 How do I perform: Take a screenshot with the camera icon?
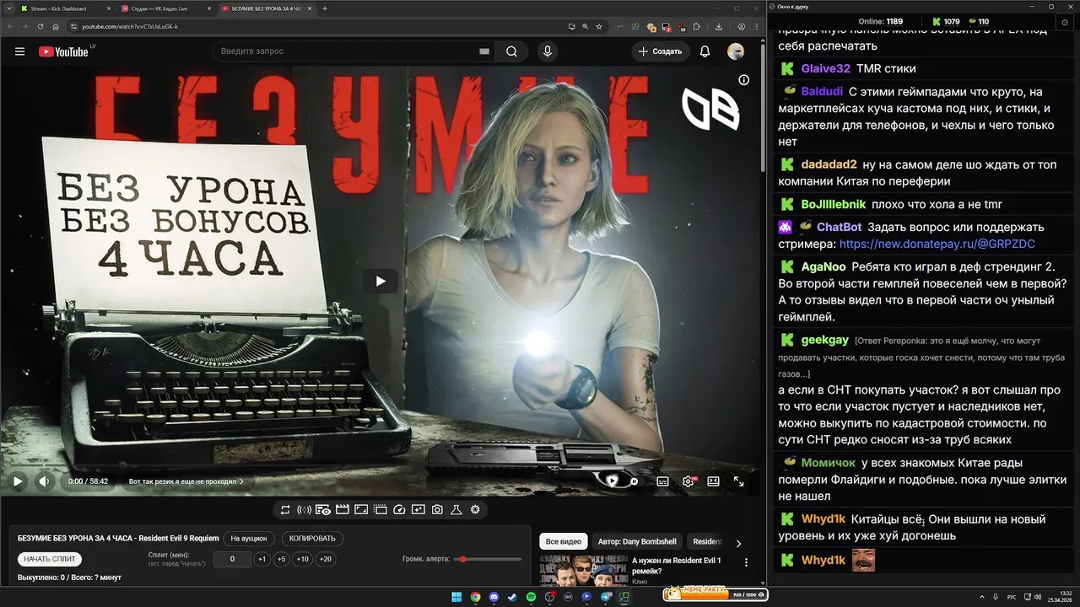pyautogui.click(x=437, y=509)
